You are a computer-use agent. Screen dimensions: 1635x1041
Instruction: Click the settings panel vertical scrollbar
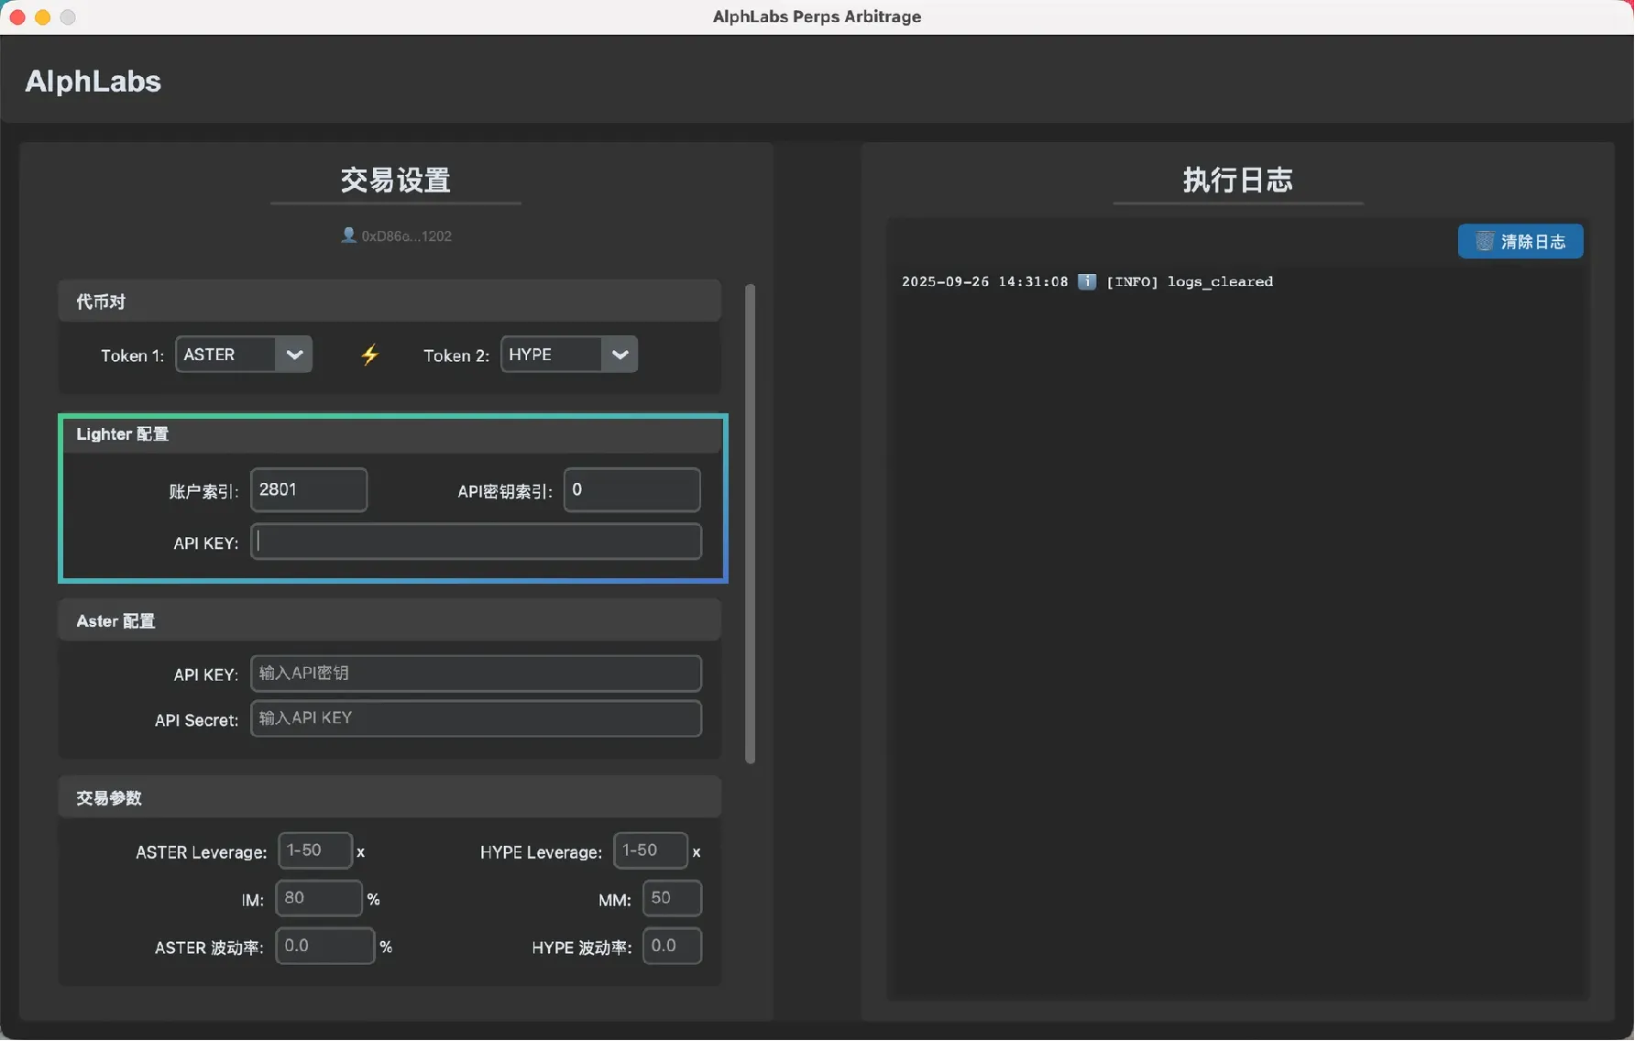pyautogui.click(x=751, y=523)
